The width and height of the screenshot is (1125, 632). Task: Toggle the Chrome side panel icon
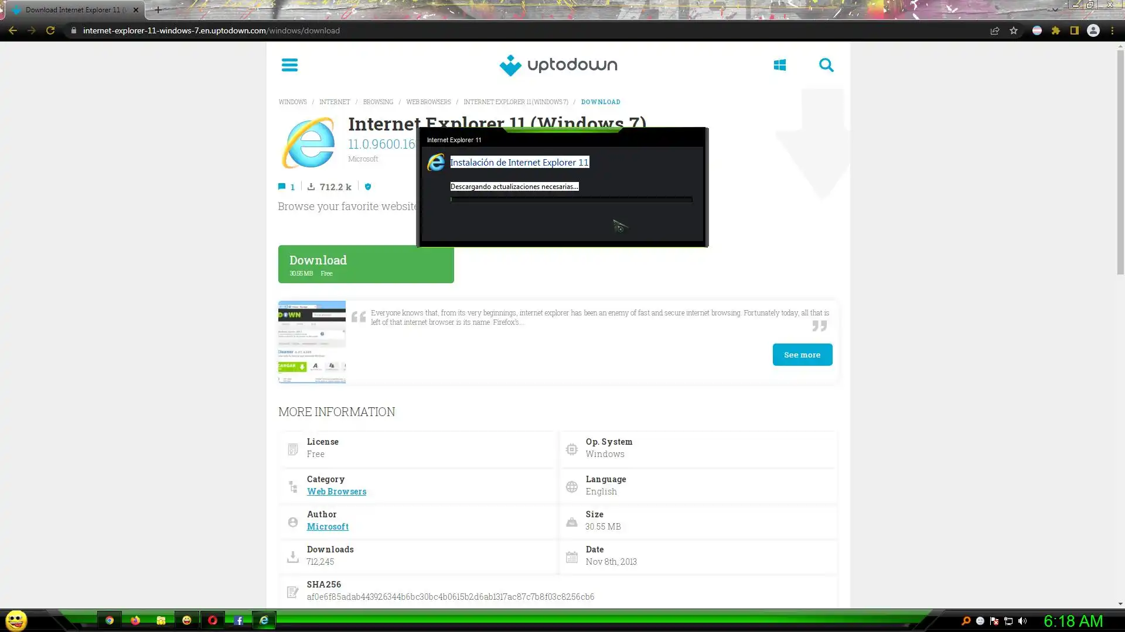coord(1075,30)
